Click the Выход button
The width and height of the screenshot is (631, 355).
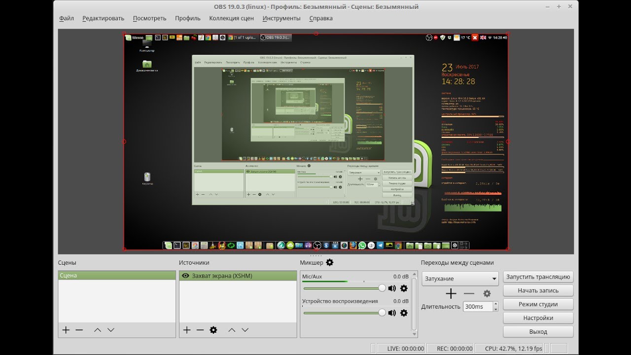538,332
